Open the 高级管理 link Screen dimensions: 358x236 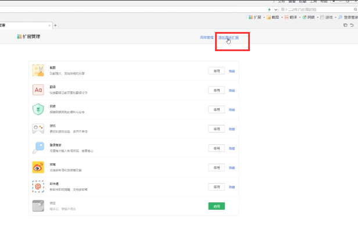coord(207,37)
